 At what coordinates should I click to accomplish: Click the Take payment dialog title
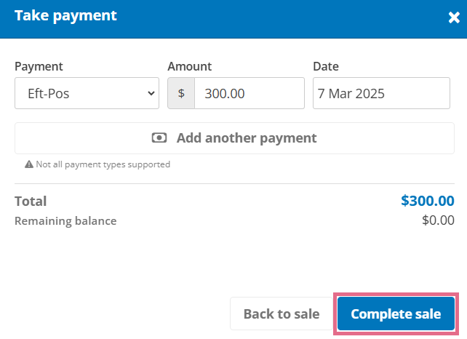[65, 15]
